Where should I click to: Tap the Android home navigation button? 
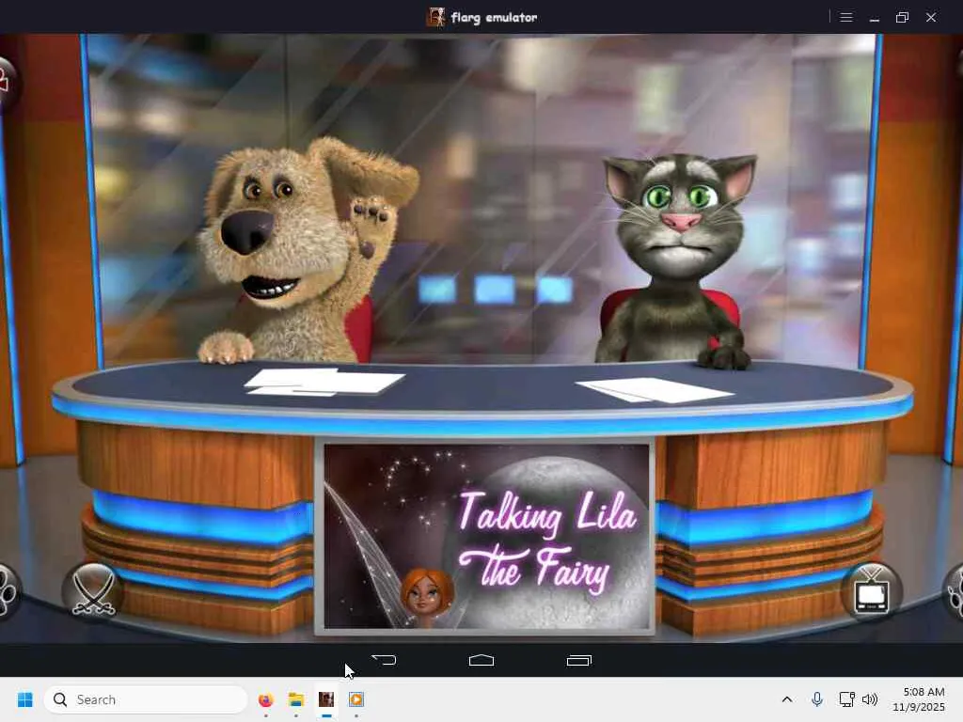tap(481, 660)
